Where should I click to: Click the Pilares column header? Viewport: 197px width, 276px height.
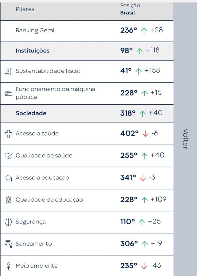coord(25,9)
